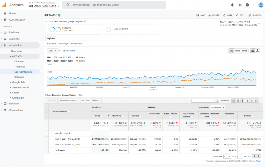Switch to the Ecommerce tab
Screen dimensions: 265x167
pos(76,43)
